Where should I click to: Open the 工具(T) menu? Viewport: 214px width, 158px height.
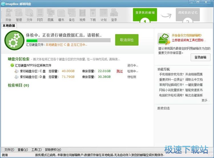point(36,150)
